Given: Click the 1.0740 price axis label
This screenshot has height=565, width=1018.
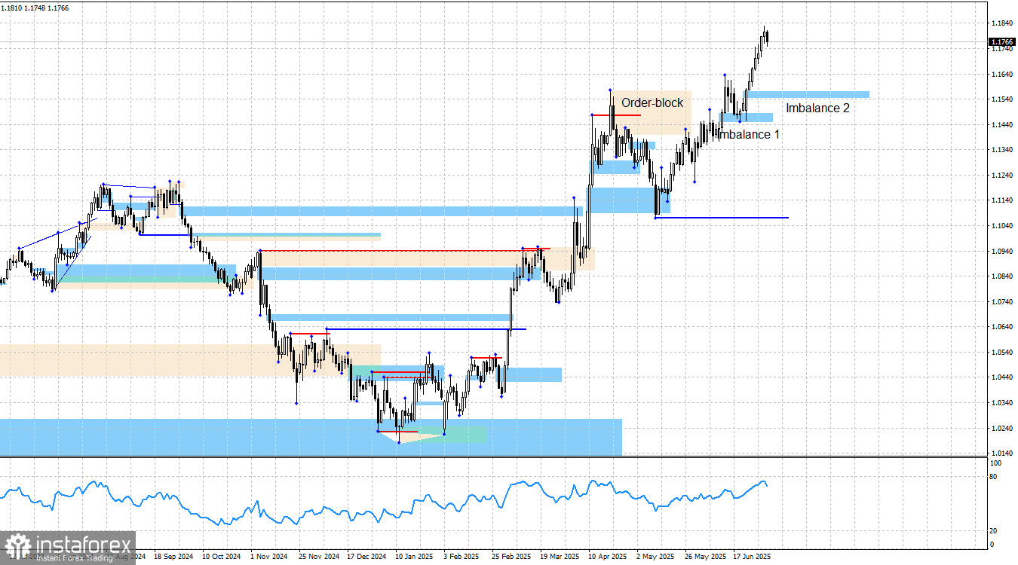Looking at the screenshot, I should click(x=1001, y=302).
